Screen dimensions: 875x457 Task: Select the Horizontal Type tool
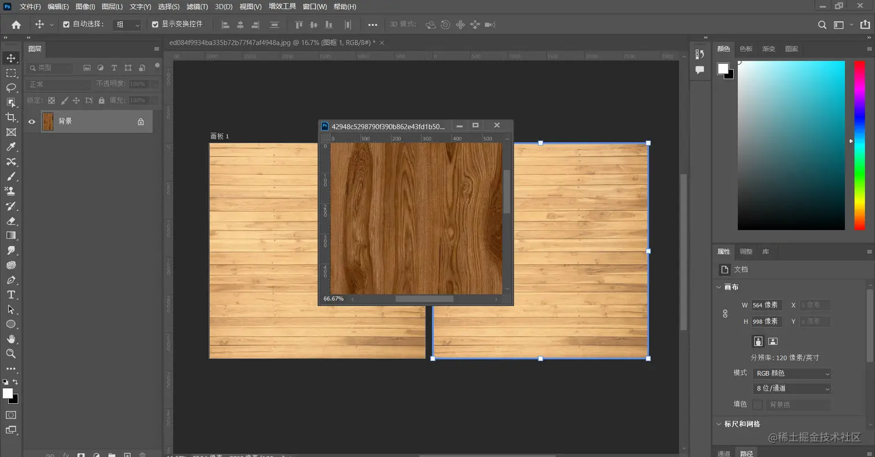coord(11,295)
